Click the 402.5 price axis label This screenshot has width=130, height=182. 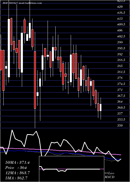point(121,36)
